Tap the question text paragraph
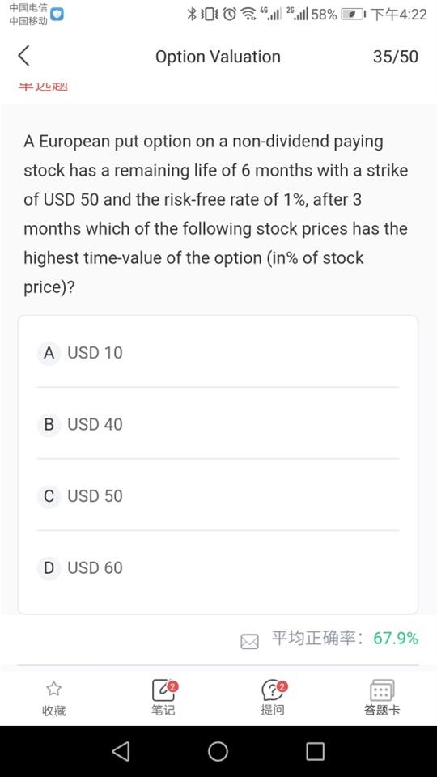The height and width of the screenshot is (777, 437). click(x=216, y=214)
